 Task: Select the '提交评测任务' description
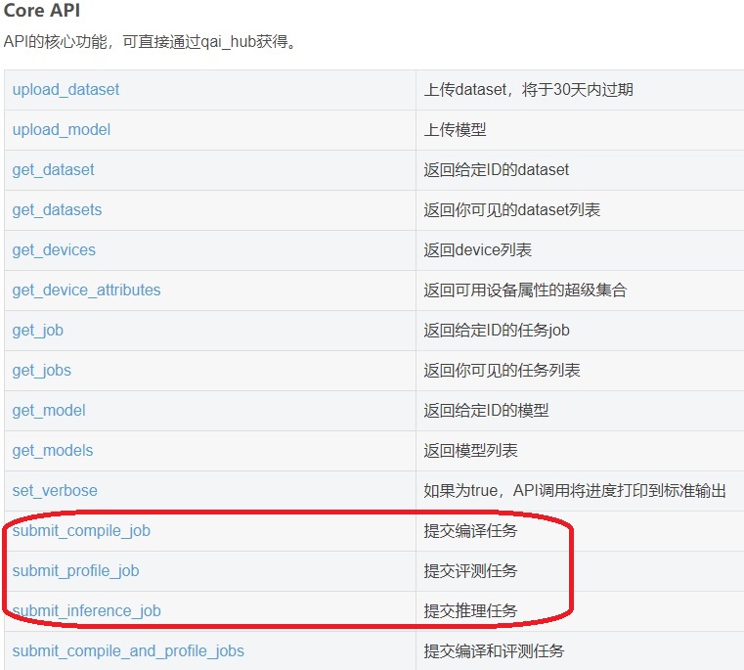tap(470, 571)
